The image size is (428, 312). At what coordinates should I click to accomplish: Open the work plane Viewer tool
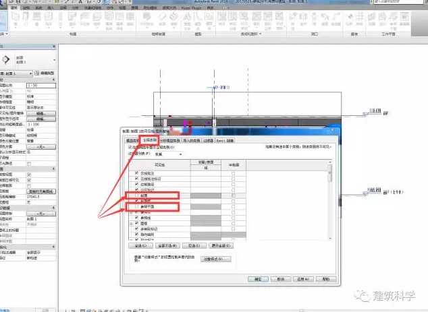point(404,19)
